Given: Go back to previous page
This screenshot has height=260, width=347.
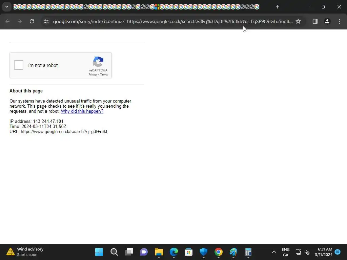Looking at the screenshot, I should point(7,21).
